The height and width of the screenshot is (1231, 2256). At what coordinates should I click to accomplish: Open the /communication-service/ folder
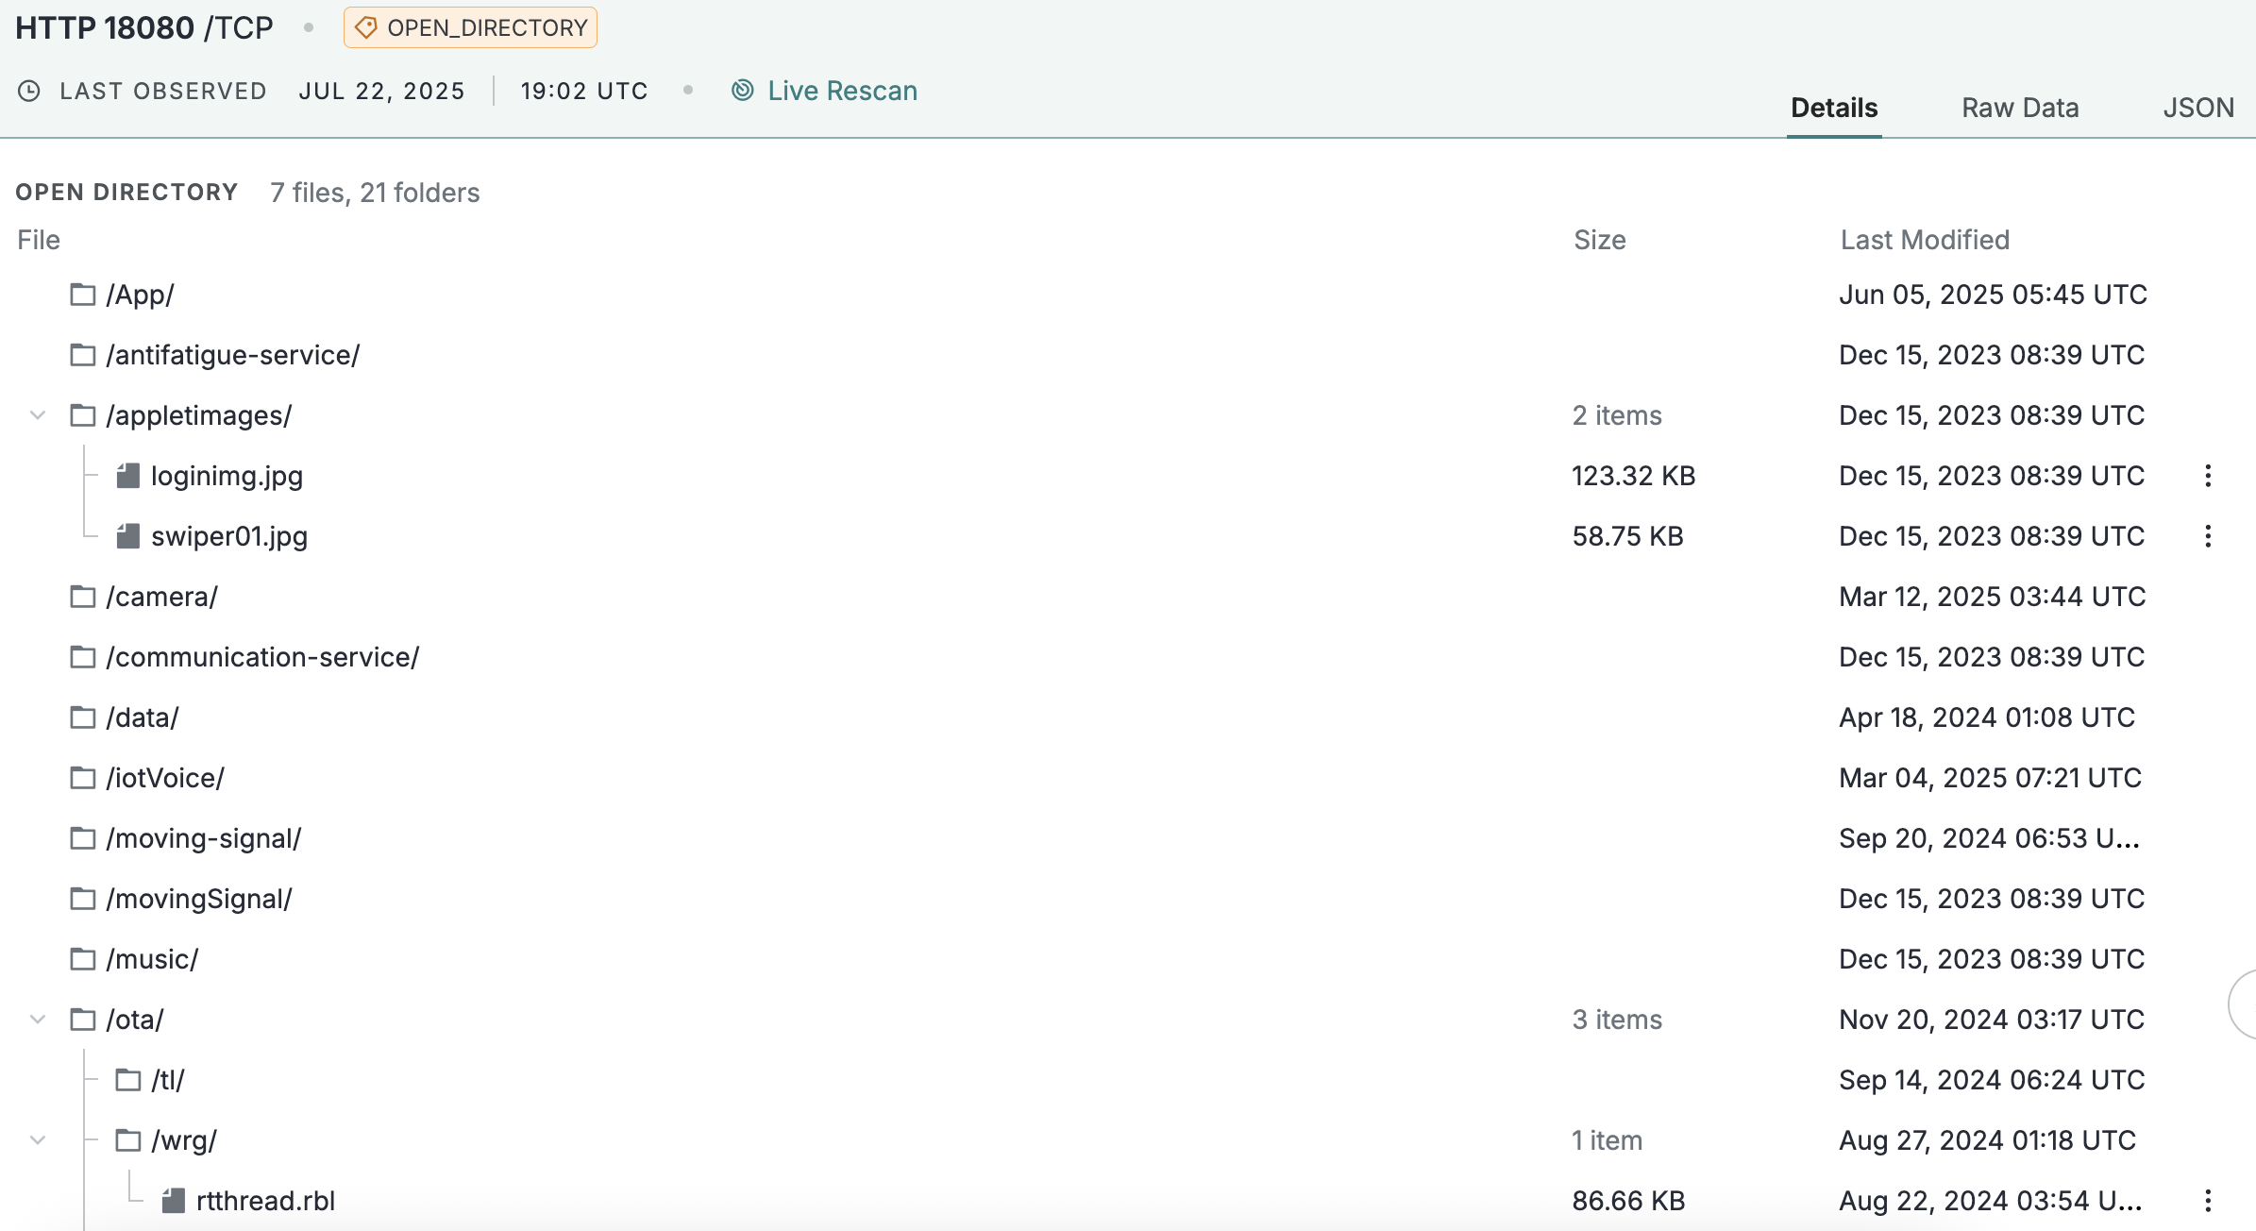(x=262, y=657)
